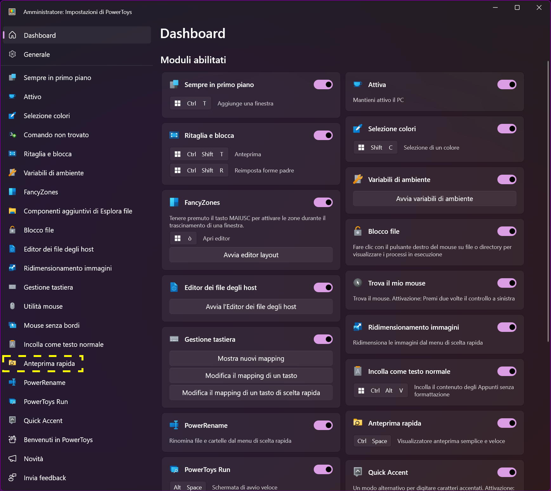Viewport: 551px width, 491px height.
Task: Click the vertical scrollbar of dashboard
Action: pos(548,201)
